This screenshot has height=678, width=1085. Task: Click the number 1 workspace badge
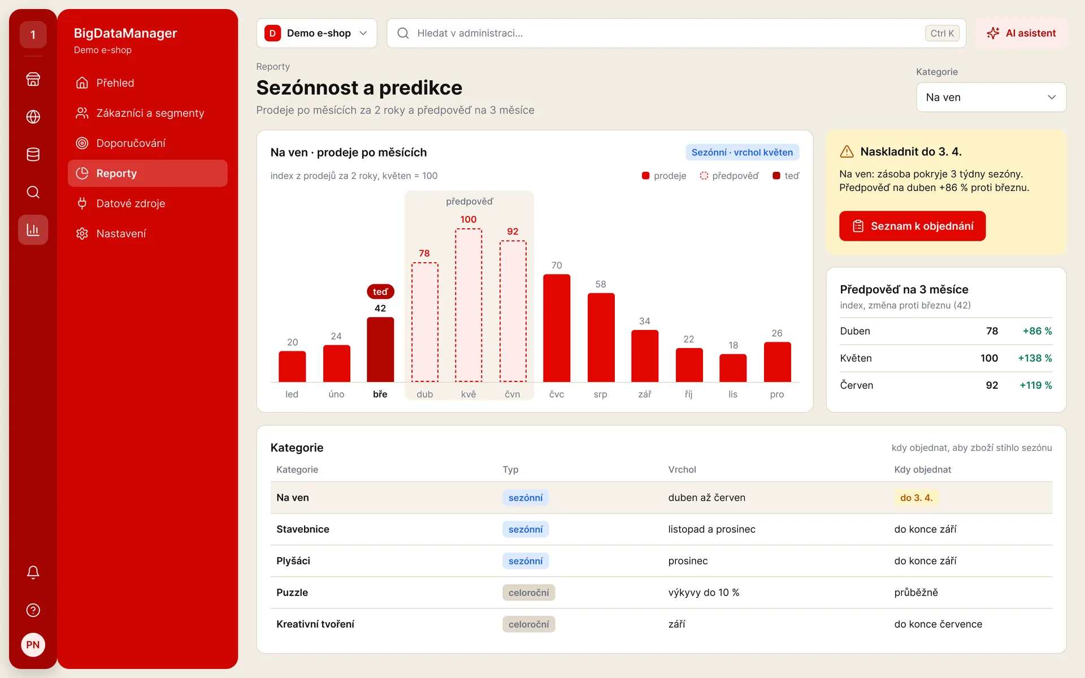33,34
